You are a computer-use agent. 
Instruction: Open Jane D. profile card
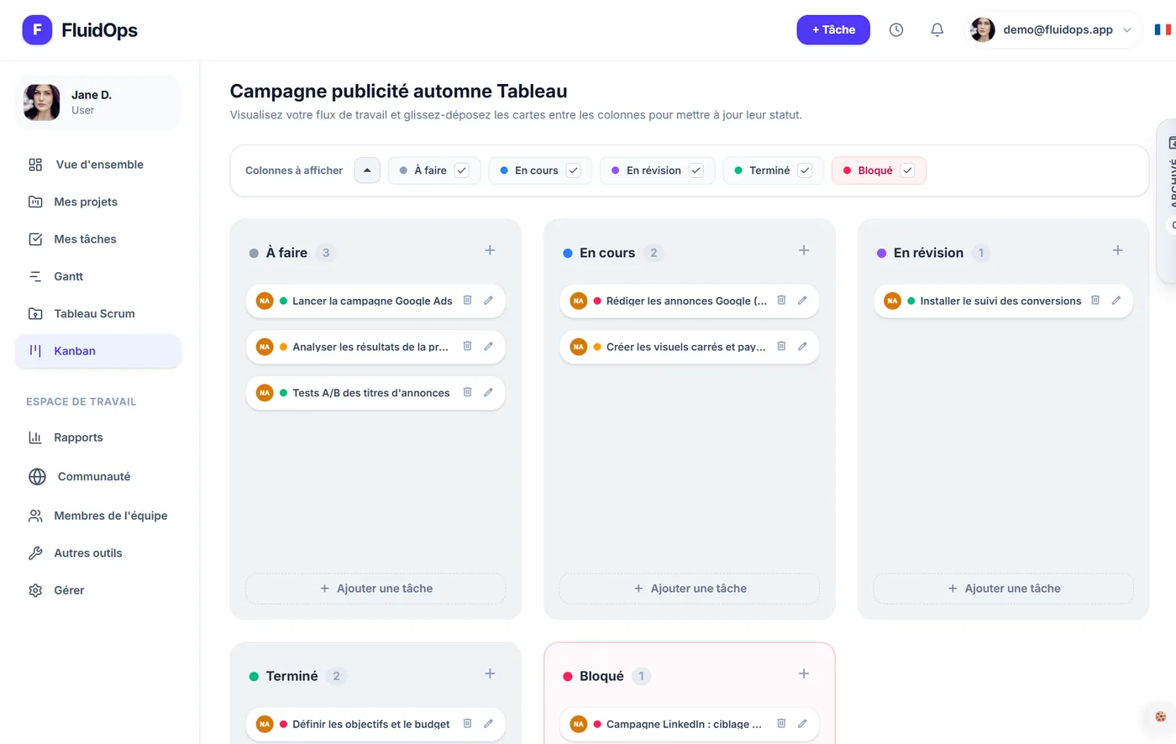(98, 102)
